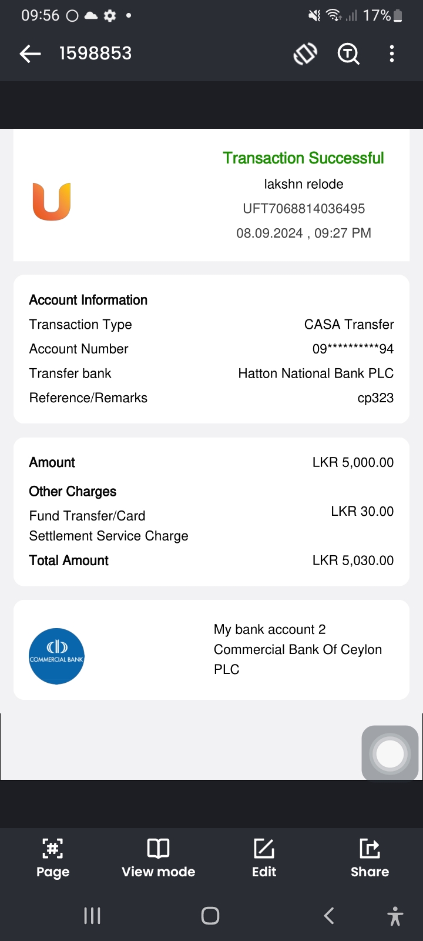Tap the Transaction Successful heading

click(x=303, y=158)
